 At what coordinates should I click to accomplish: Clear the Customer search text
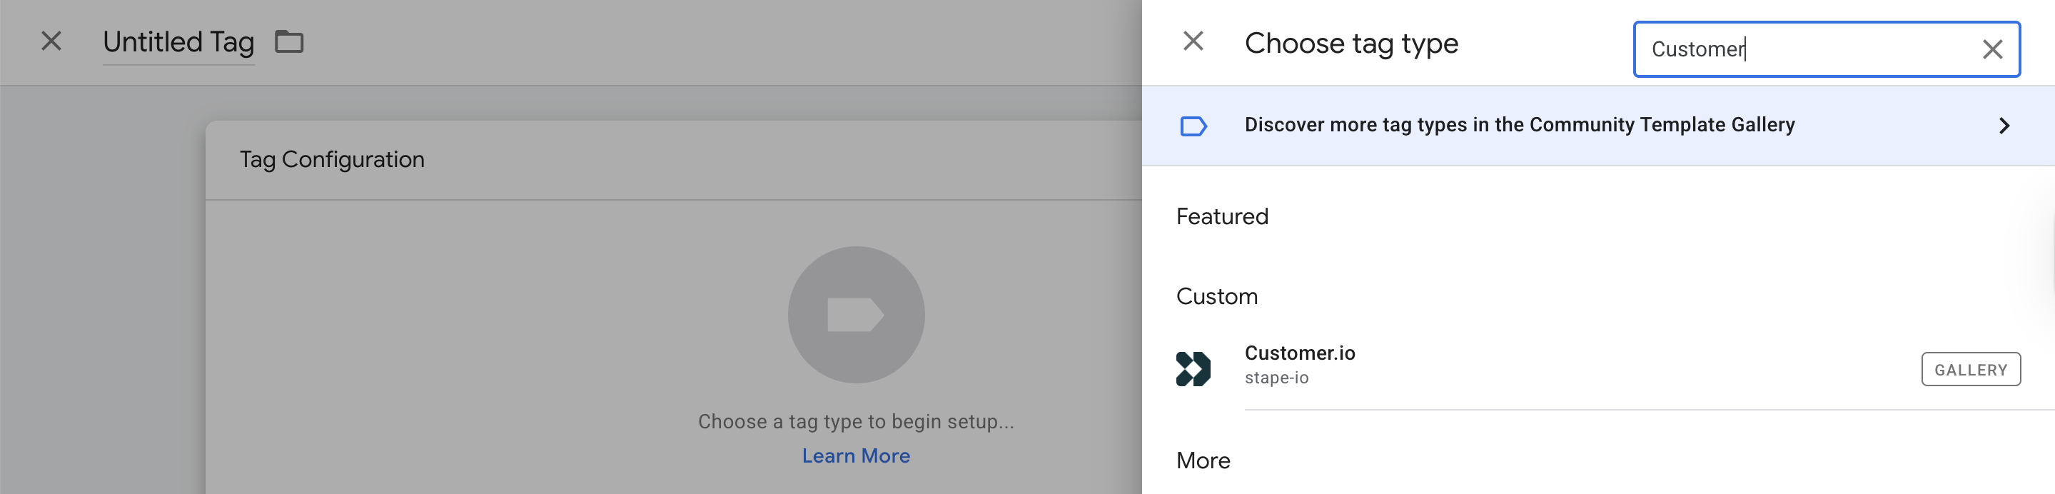click(1993, 49)
